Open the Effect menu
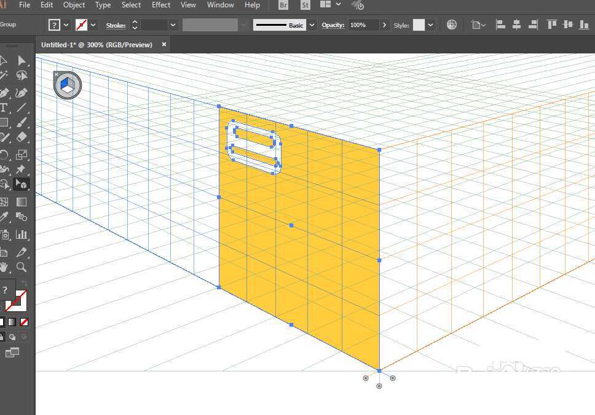Image resolution: width=595 pixels, height=415 pixels. click(161, 5)
